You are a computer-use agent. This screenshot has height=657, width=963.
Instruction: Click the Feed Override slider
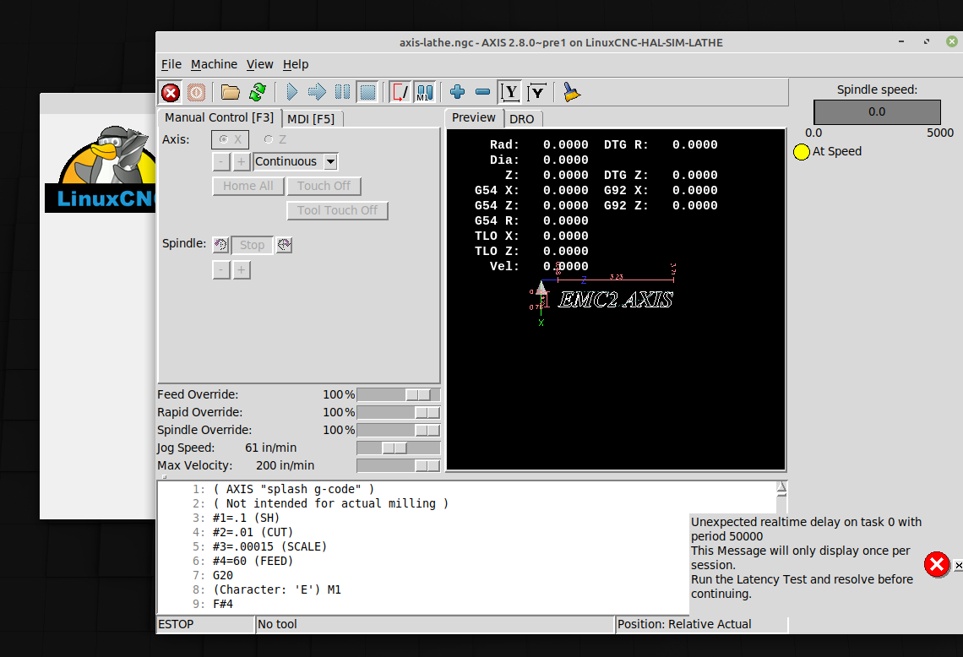[417, 394]
